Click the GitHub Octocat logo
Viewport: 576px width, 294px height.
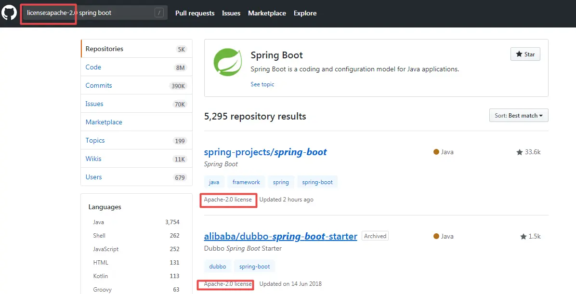(x=9, y=13)
